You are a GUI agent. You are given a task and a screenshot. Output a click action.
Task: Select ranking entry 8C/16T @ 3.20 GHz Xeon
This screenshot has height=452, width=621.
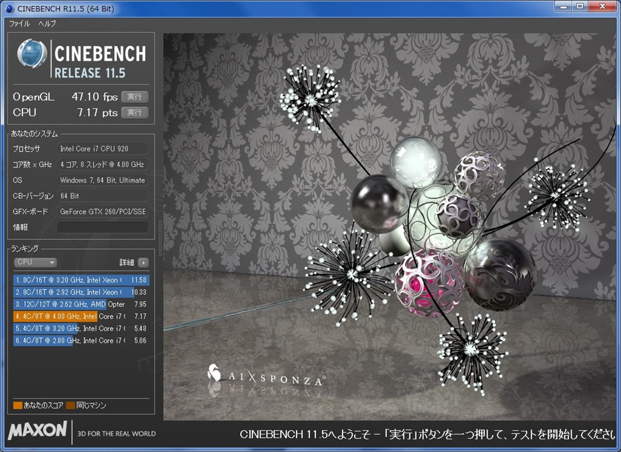pyautogui.click(x=81, y=280)
